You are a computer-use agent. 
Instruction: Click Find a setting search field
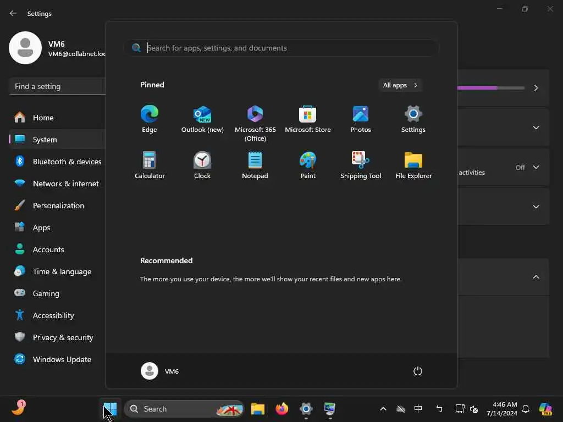tap(57, 86)
